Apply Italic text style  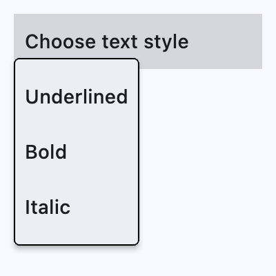click(77, 207)
